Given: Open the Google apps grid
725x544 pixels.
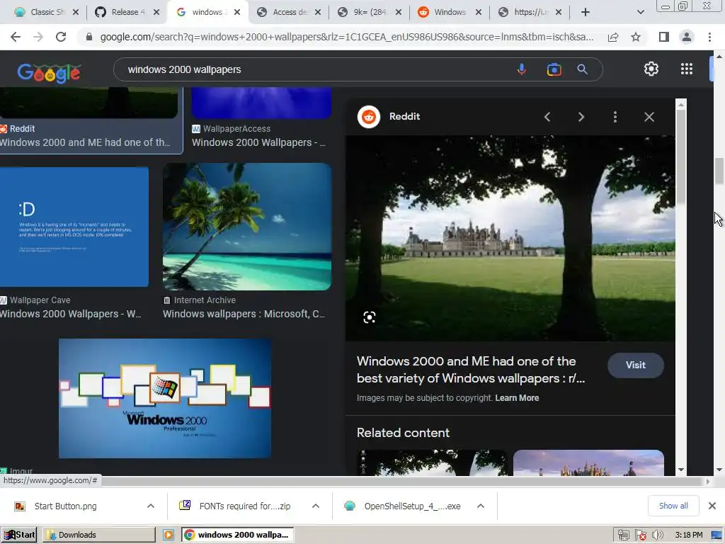Looking at the screenshot, I should (687, 69).
